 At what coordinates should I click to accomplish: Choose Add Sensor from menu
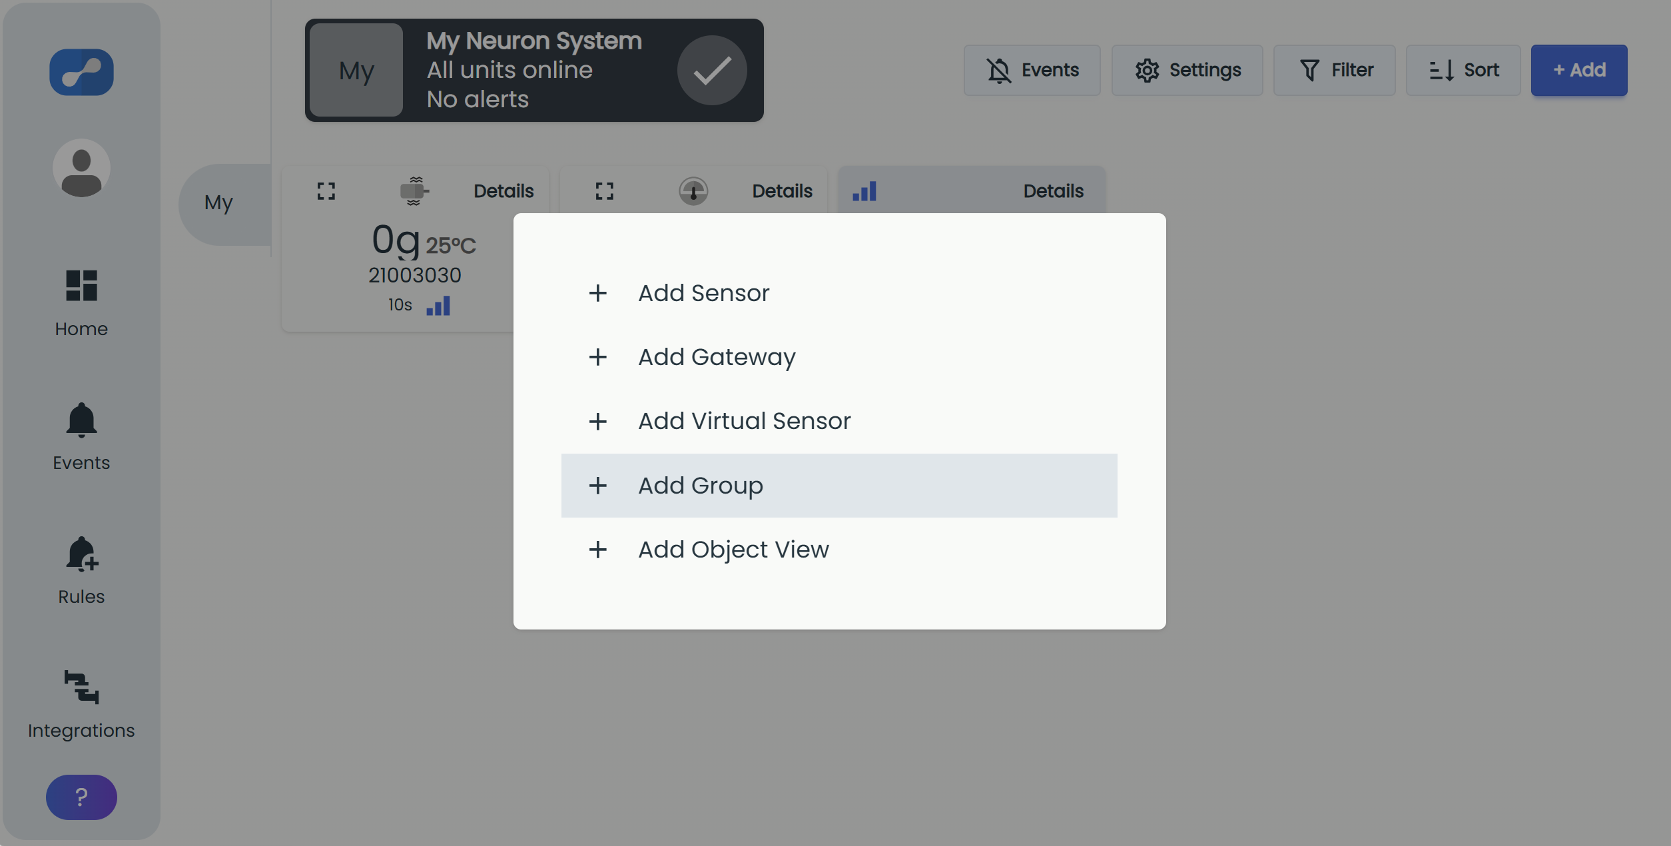pos(839,293)
